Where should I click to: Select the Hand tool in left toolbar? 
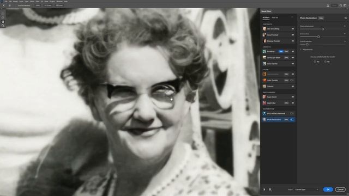click(3, 22)
